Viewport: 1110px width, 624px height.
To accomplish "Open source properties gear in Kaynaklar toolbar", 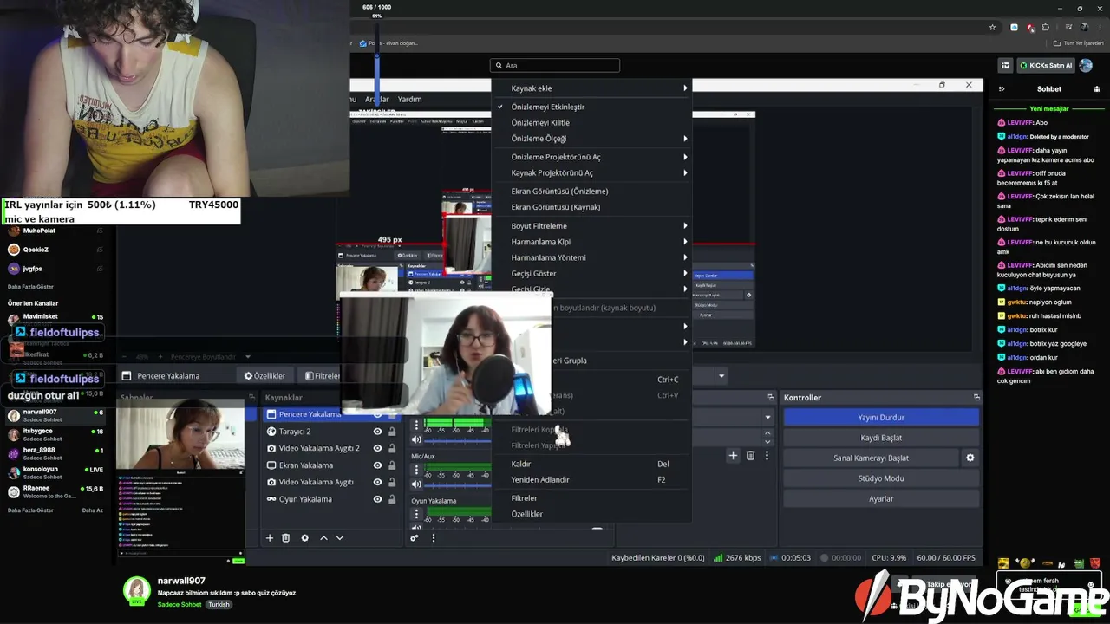I will pyautogui.click(x=304, y=538).
